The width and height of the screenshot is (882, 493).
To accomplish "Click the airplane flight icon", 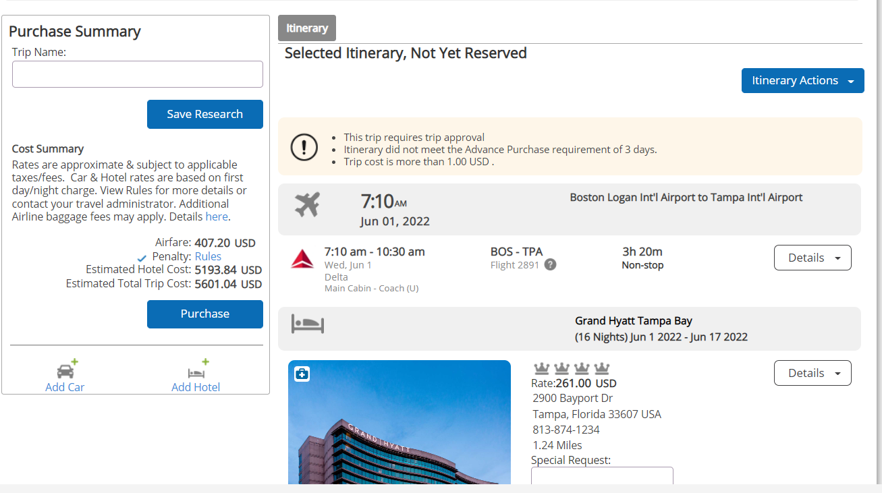I will (x=307, y=204).
